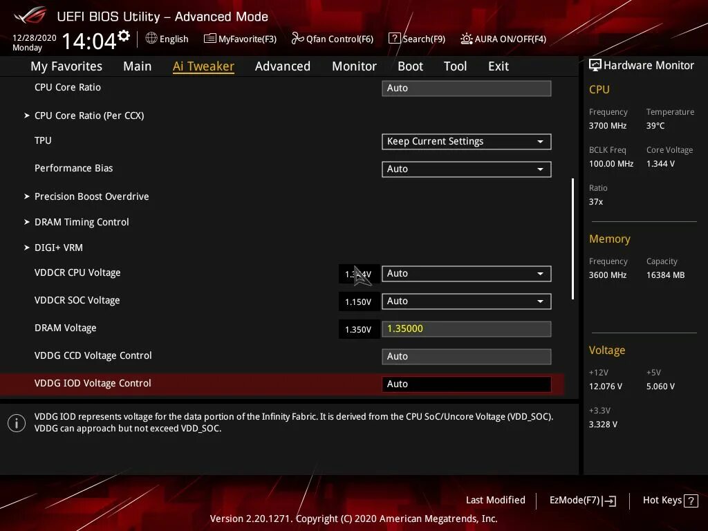Switch to EzMode(F7)
The width and height of the screenshot is (708, 531).
point(582,501)
